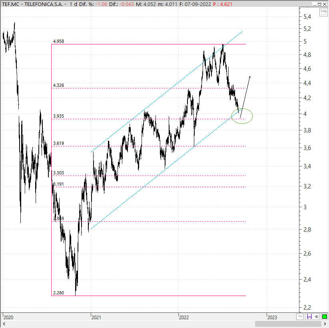
Task: Click the 3,4 price axis label
Action: point(307,166)
